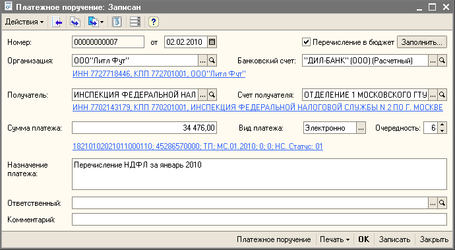Open selection for Вид платежа ellipsis button
Screen dimensions: 455x250
361,128
